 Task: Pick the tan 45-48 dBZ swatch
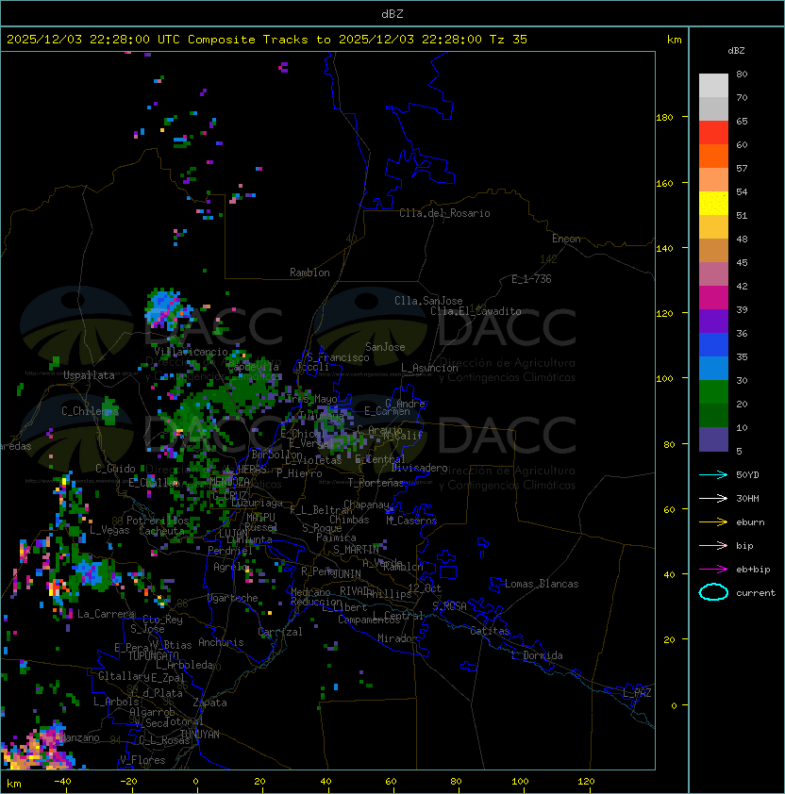(713, 251)
